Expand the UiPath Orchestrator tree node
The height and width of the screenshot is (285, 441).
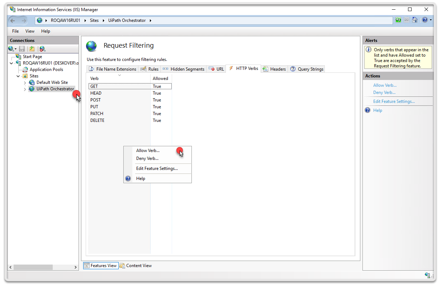click(x=25, y=89)
